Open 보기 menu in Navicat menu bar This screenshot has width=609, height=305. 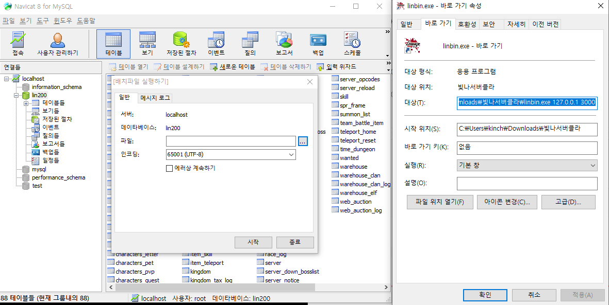26,21
